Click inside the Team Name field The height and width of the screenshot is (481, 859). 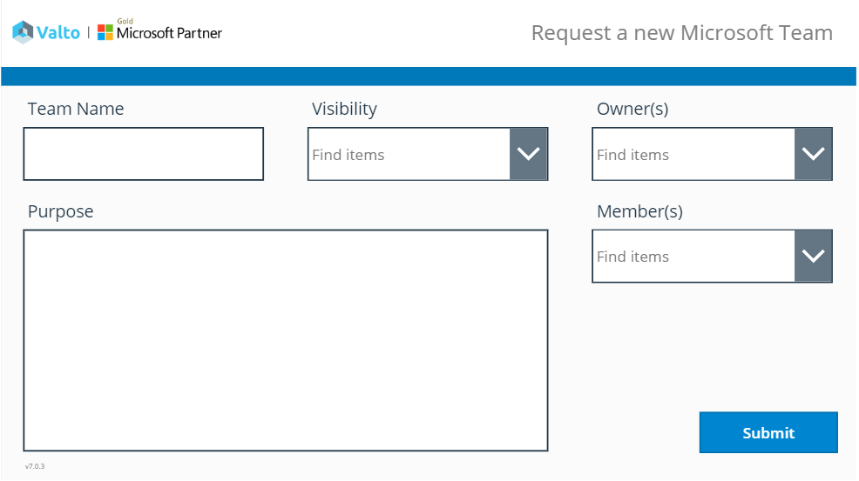[x=143, y=154]
